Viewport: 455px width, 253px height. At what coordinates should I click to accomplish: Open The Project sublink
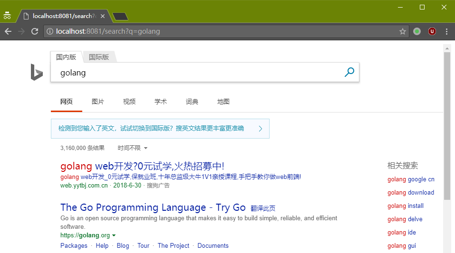pos(173,245)
